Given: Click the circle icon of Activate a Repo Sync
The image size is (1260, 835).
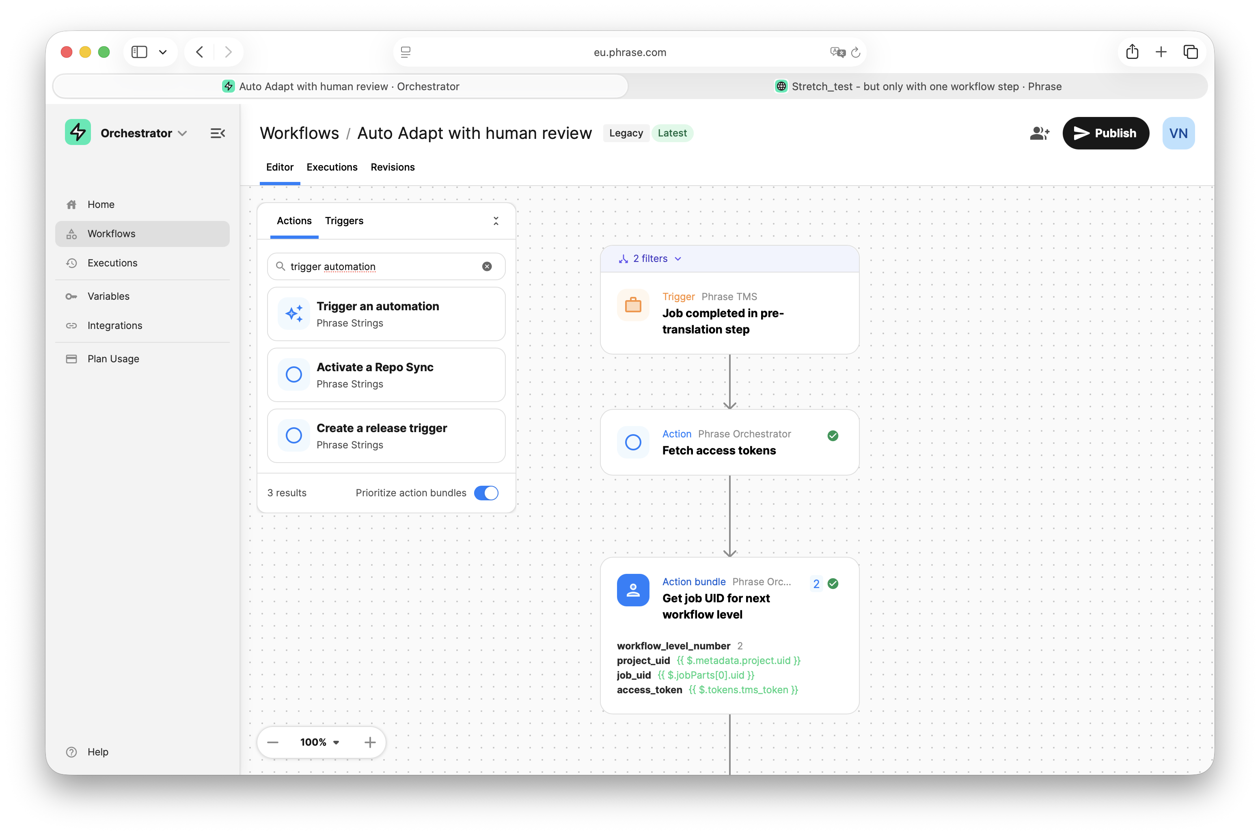Looking at the screenshot, I should point(294,374).
